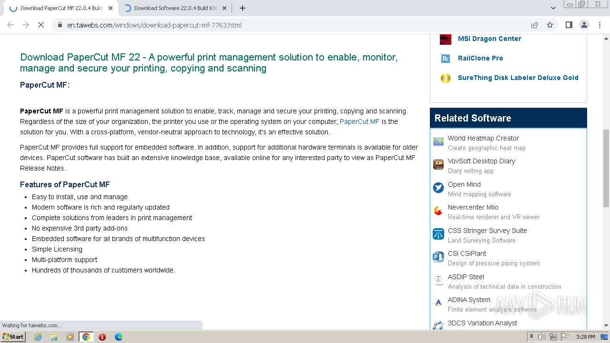
Task: Launch Opera browser from taskbar
Action: click(x=102, y=337)
